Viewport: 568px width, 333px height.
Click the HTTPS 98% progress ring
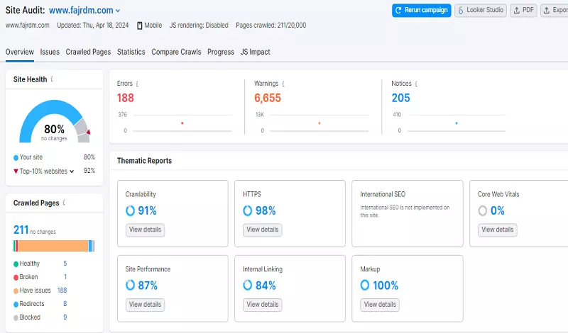[x=247, y=210]
